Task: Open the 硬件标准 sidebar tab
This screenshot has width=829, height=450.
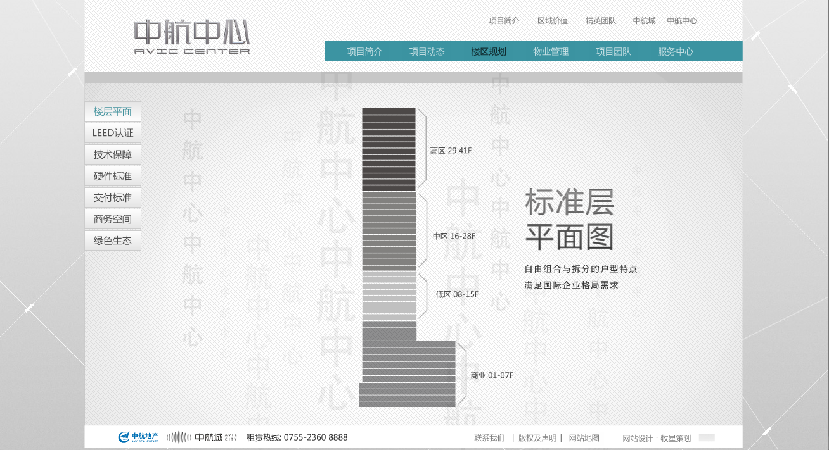Action: [113, 176]
